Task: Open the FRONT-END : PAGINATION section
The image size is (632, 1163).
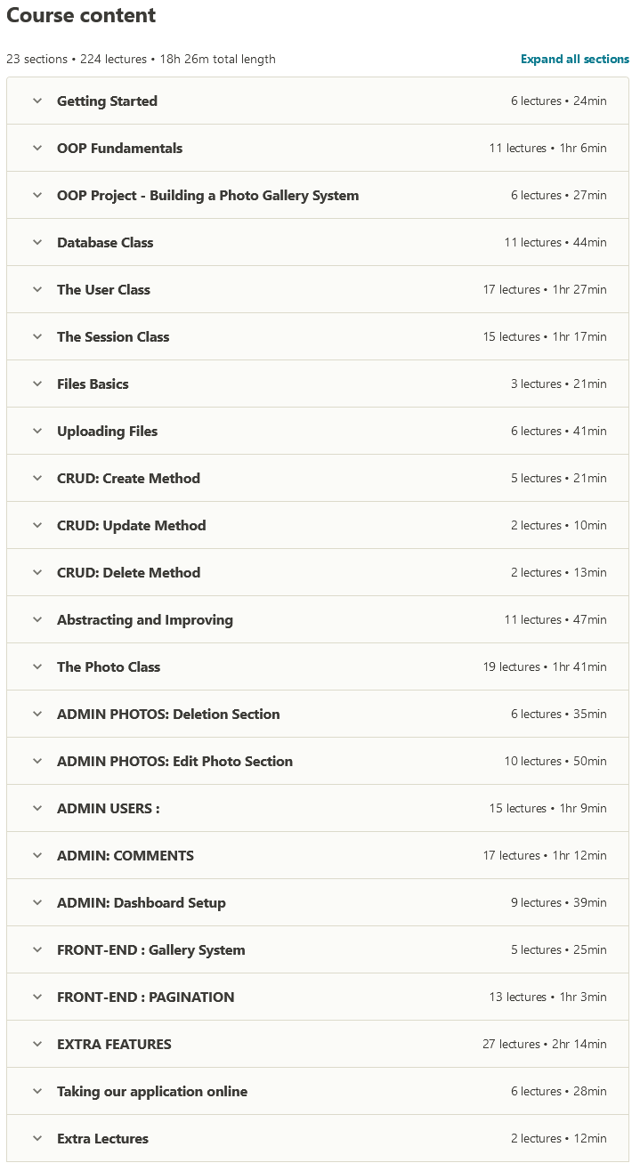Action: [x=145, y=997]
